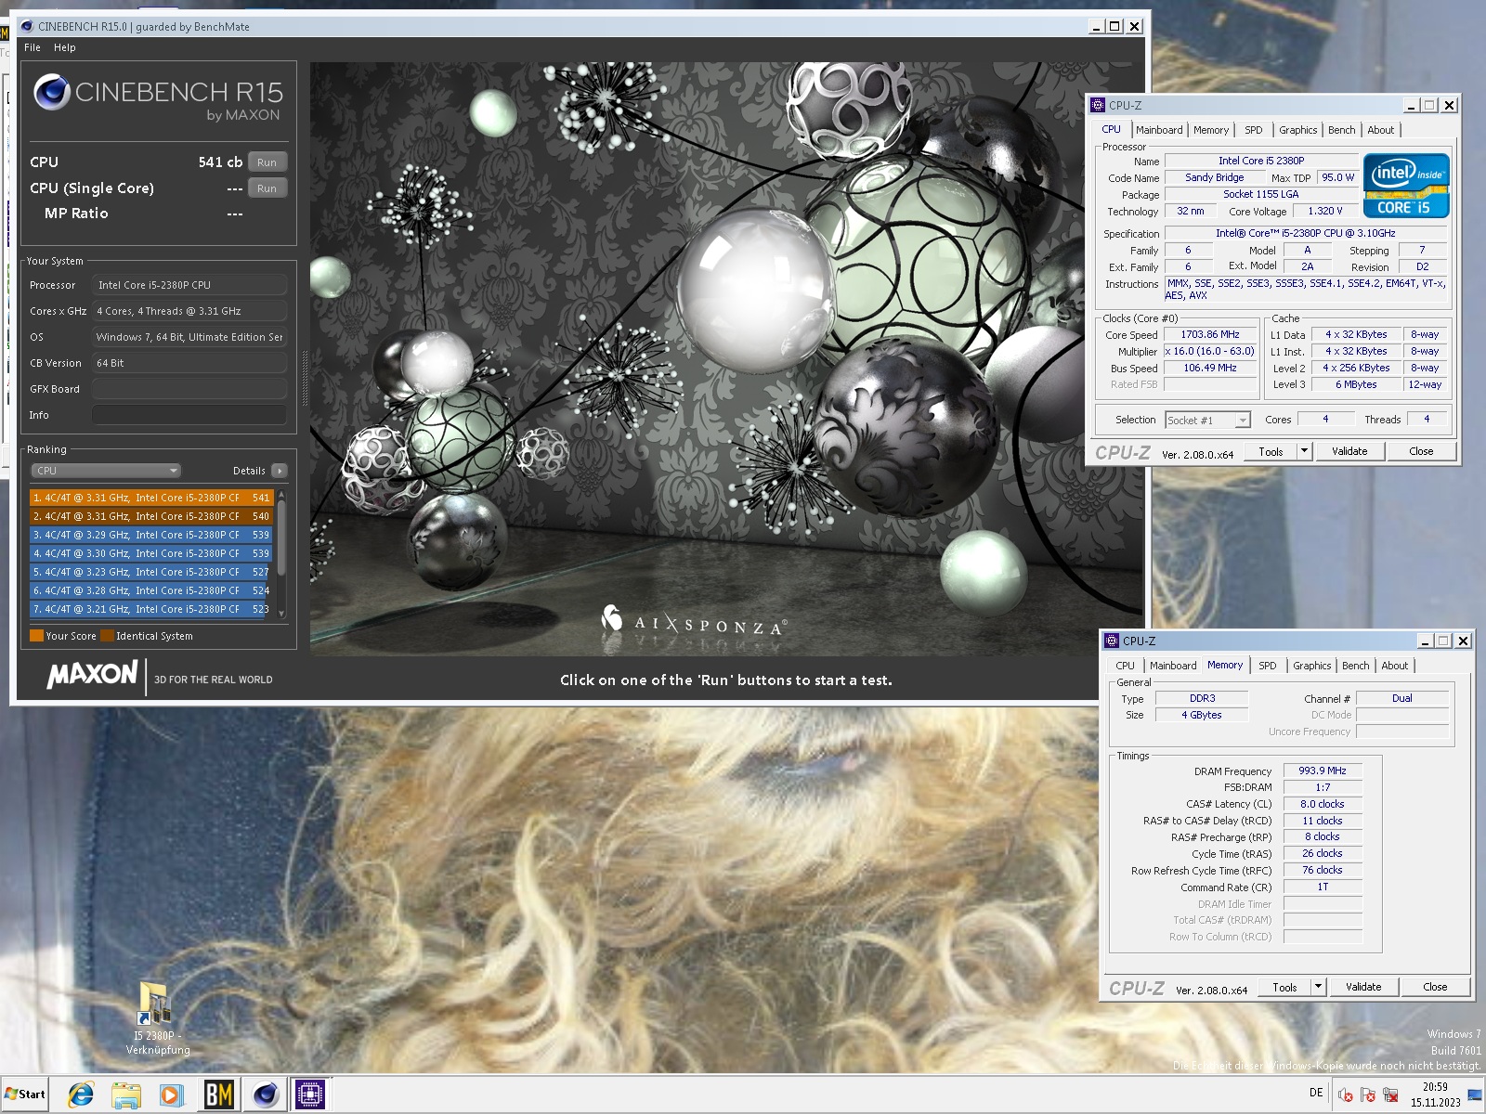Launch Windows Media Player from taskbar
The height and width of the screenshot is (1114, 1486).
point(171,1095)
